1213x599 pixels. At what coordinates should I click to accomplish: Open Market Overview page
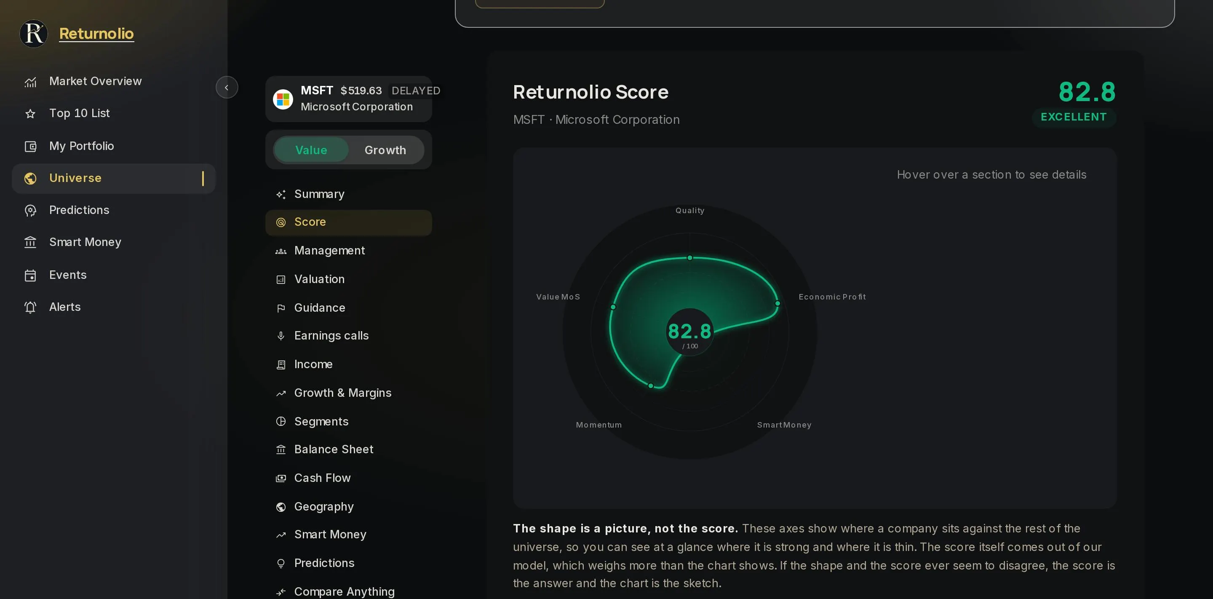pos(113,82)
